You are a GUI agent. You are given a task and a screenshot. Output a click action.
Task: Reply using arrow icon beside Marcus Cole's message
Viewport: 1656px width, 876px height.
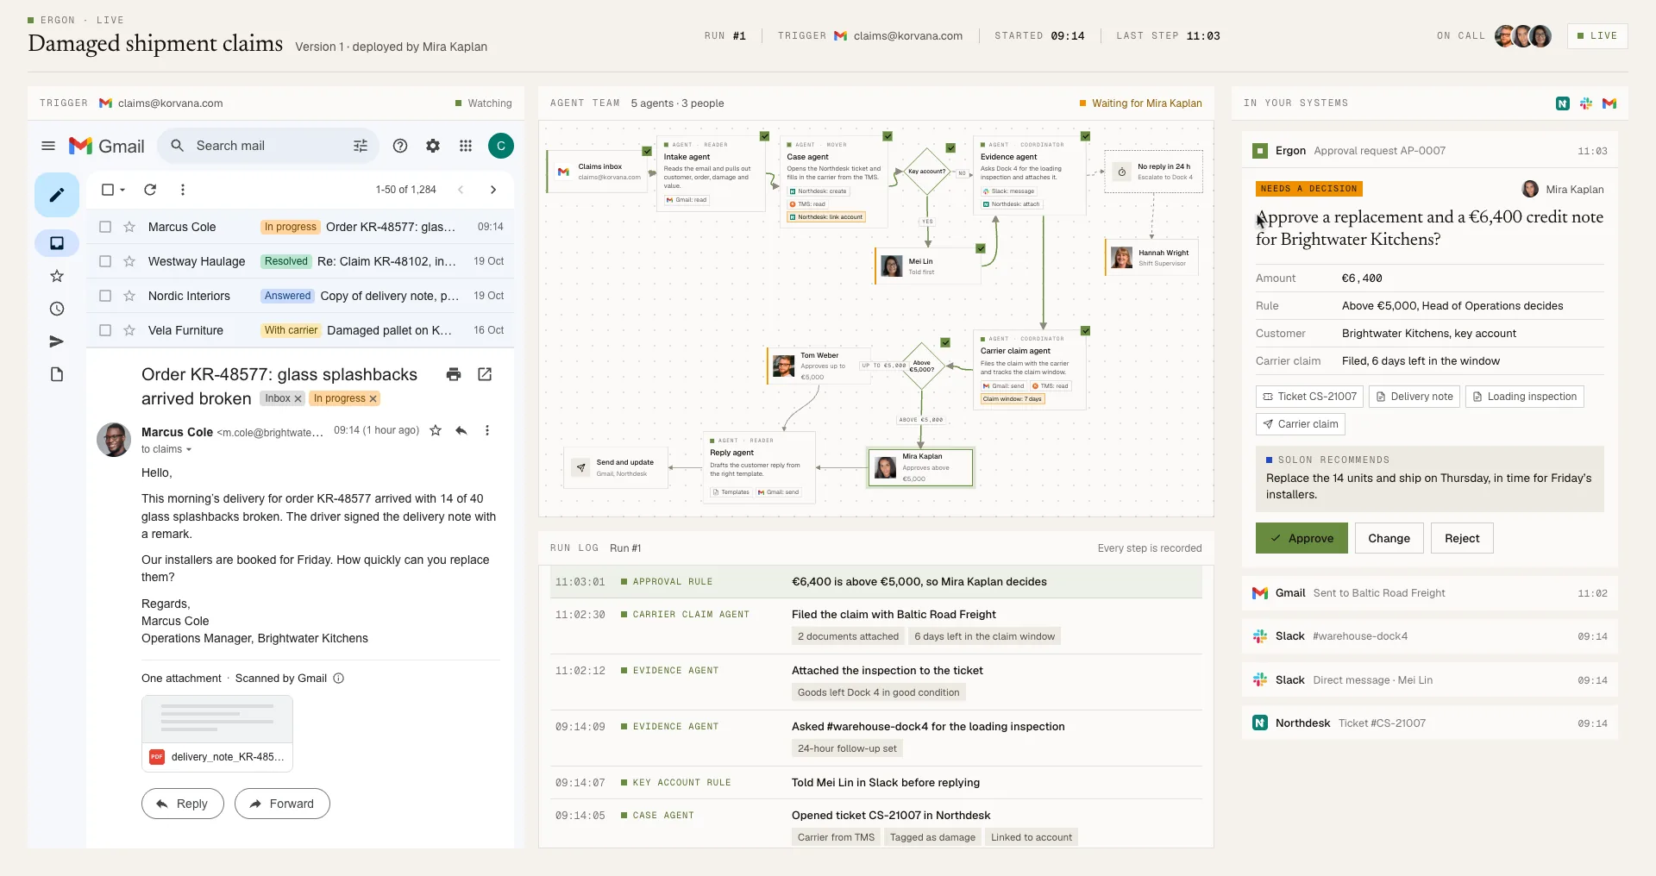pos(461,430)
